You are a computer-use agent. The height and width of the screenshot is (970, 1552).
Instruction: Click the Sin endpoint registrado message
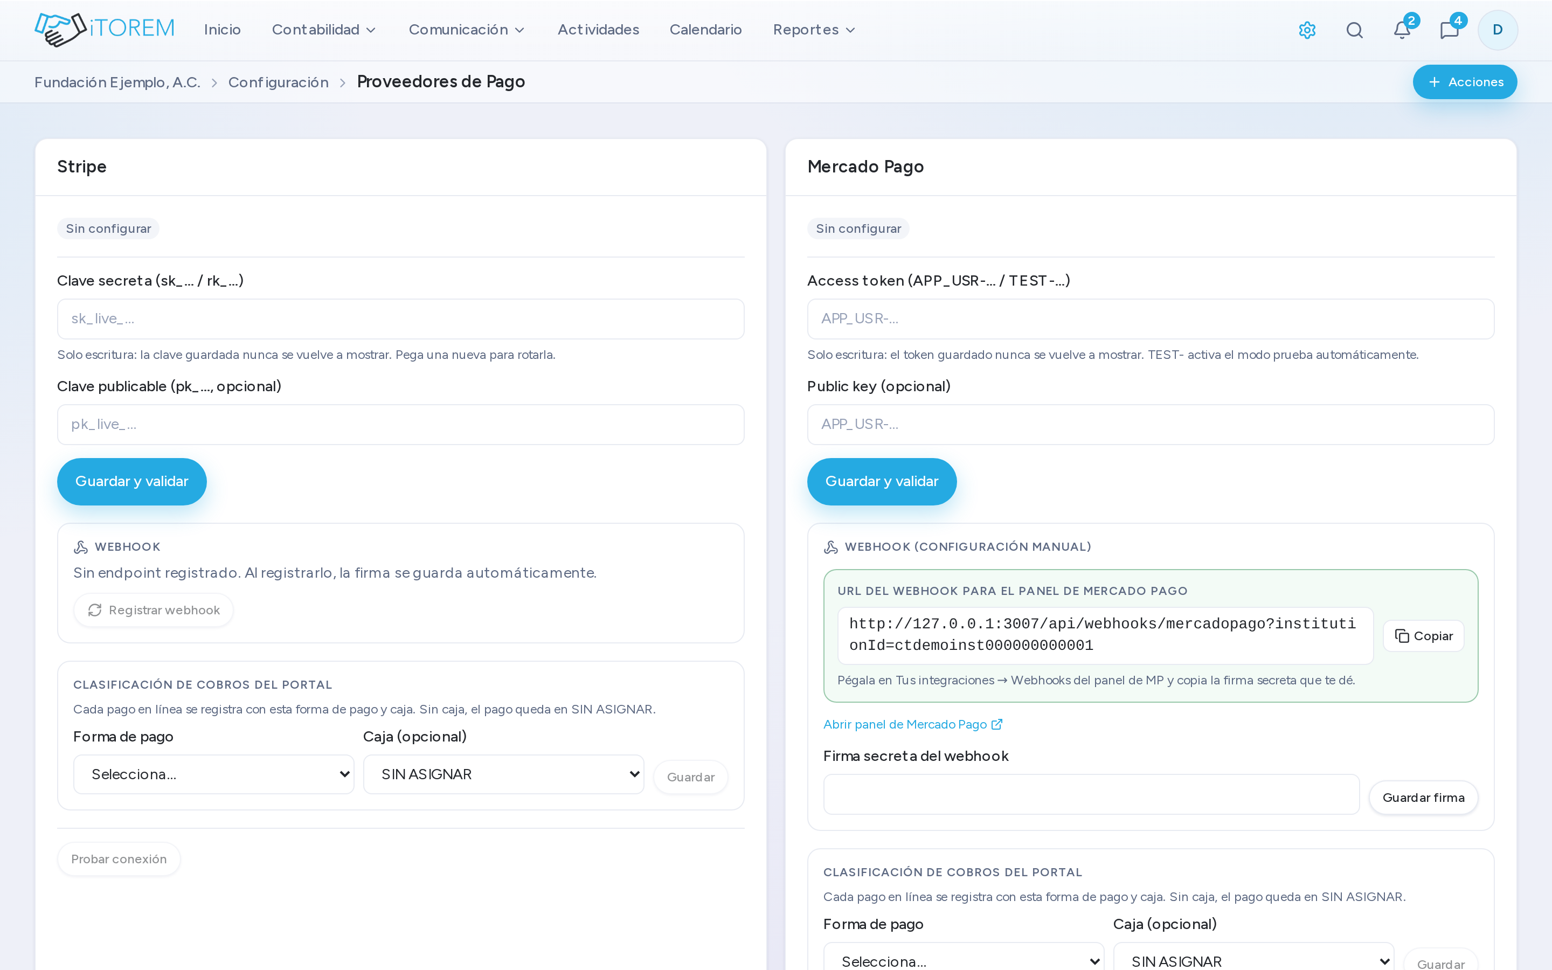coord(335,573)
